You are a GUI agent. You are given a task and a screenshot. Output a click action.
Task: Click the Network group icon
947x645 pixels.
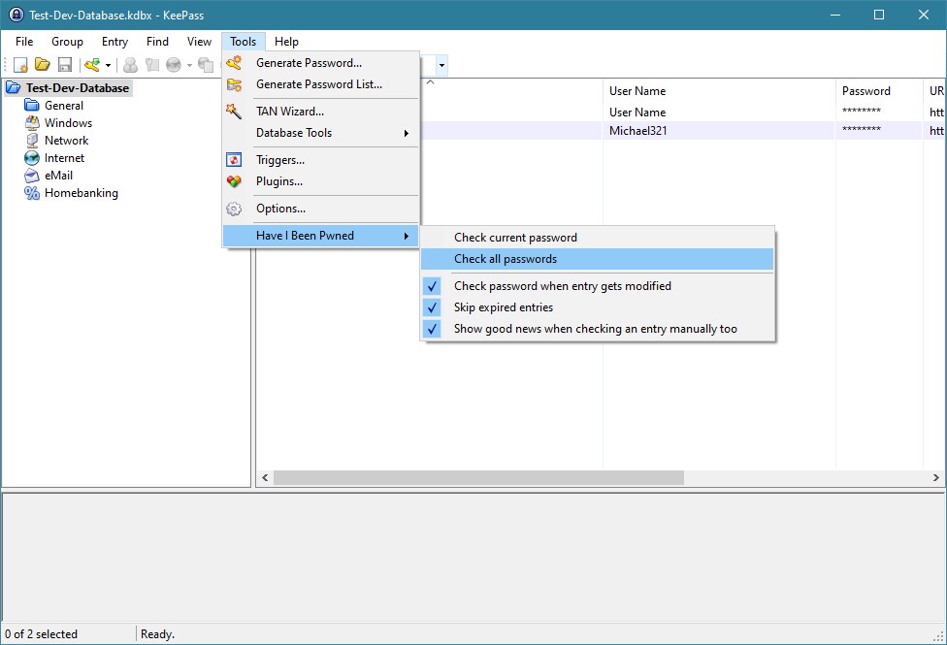point(31,141)
